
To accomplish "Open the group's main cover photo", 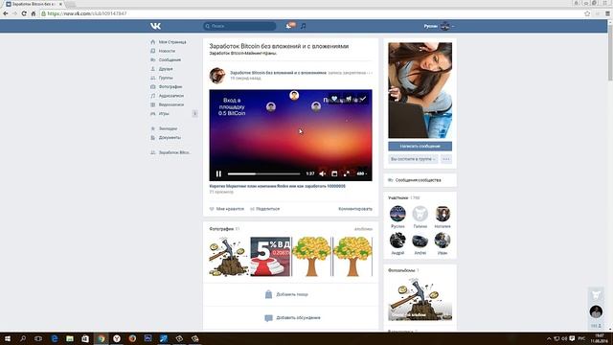I will 420,90.
